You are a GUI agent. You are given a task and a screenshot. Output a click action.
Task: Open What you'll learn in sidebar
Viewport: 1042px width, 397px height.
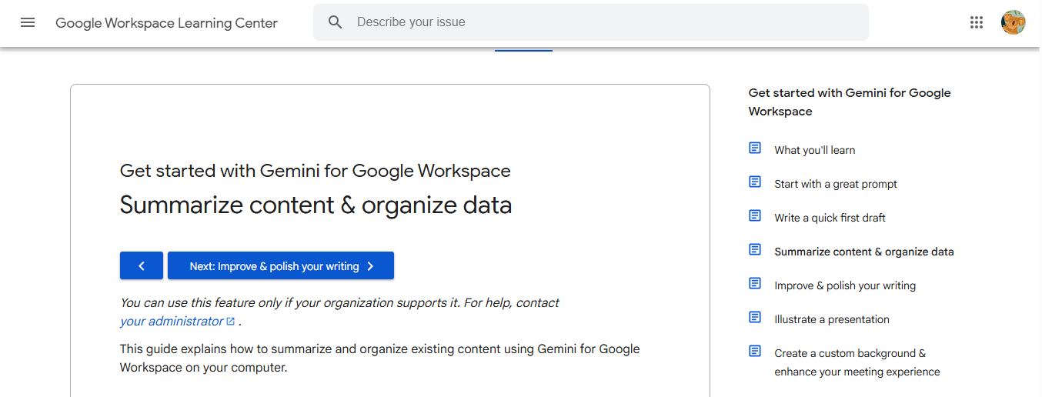814,150
